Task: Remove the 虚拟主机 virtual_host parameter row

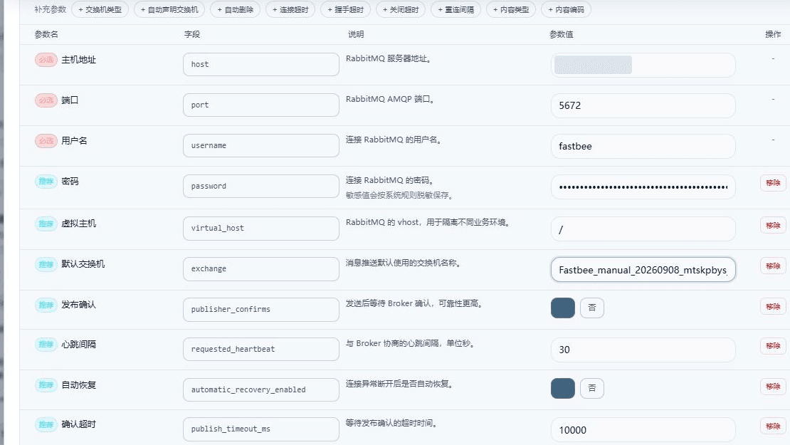Action: click(773, 225)
